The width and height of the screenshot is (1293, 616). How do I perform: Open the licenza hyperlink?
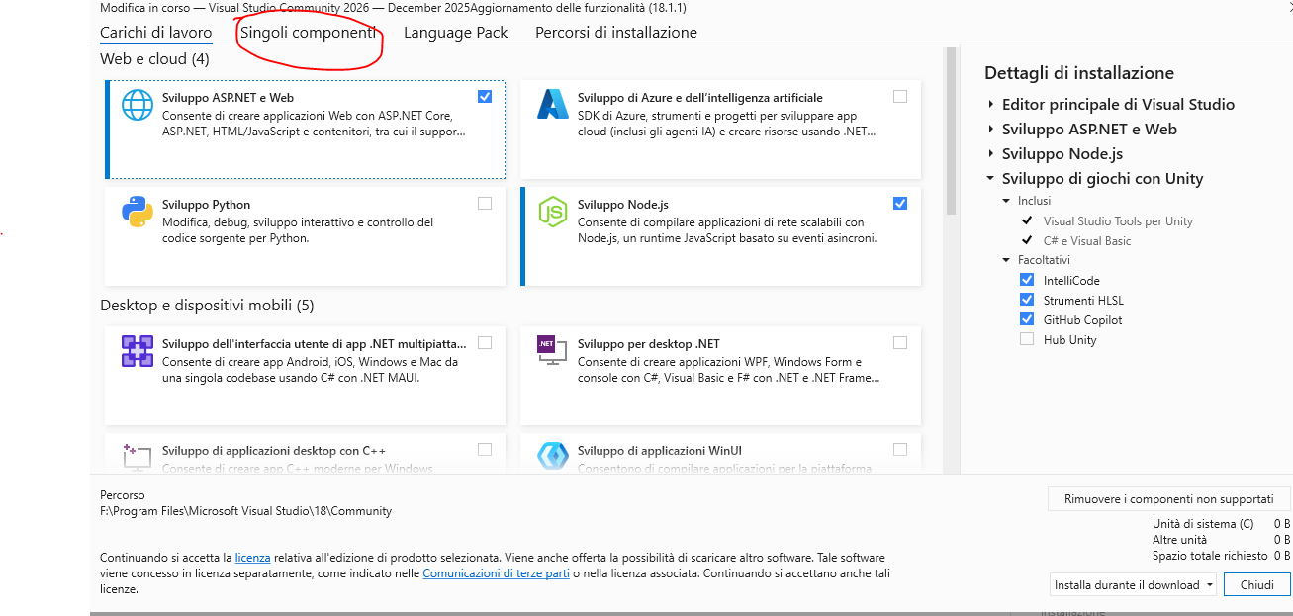tap(252, 558)
